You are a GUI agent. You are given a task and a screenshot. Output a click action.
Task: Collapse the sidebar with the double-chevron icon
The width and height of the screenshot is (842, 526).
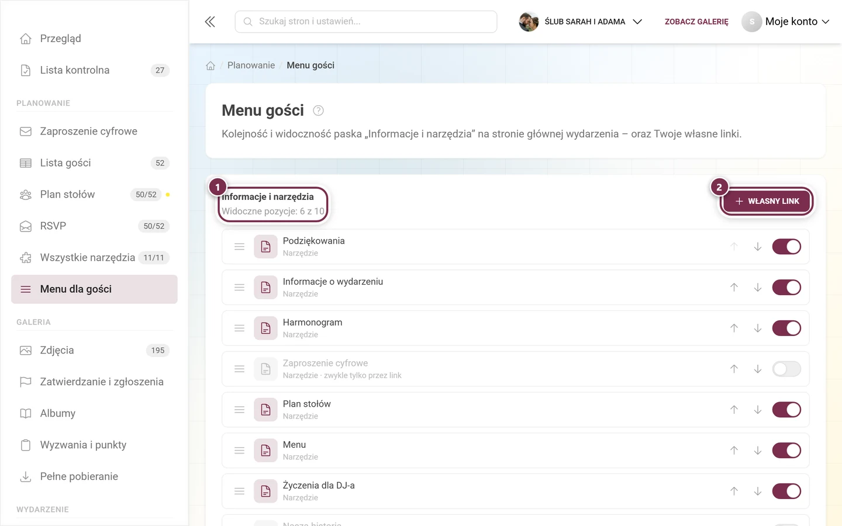coord(210,22)
